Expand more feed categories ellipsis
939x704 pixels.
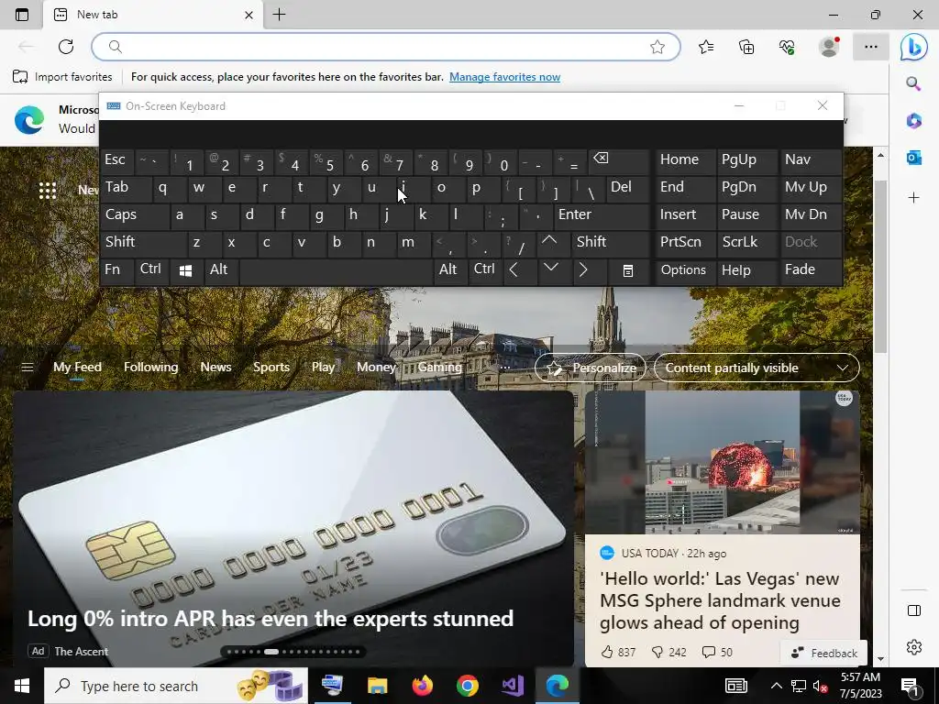coord(505,368)
